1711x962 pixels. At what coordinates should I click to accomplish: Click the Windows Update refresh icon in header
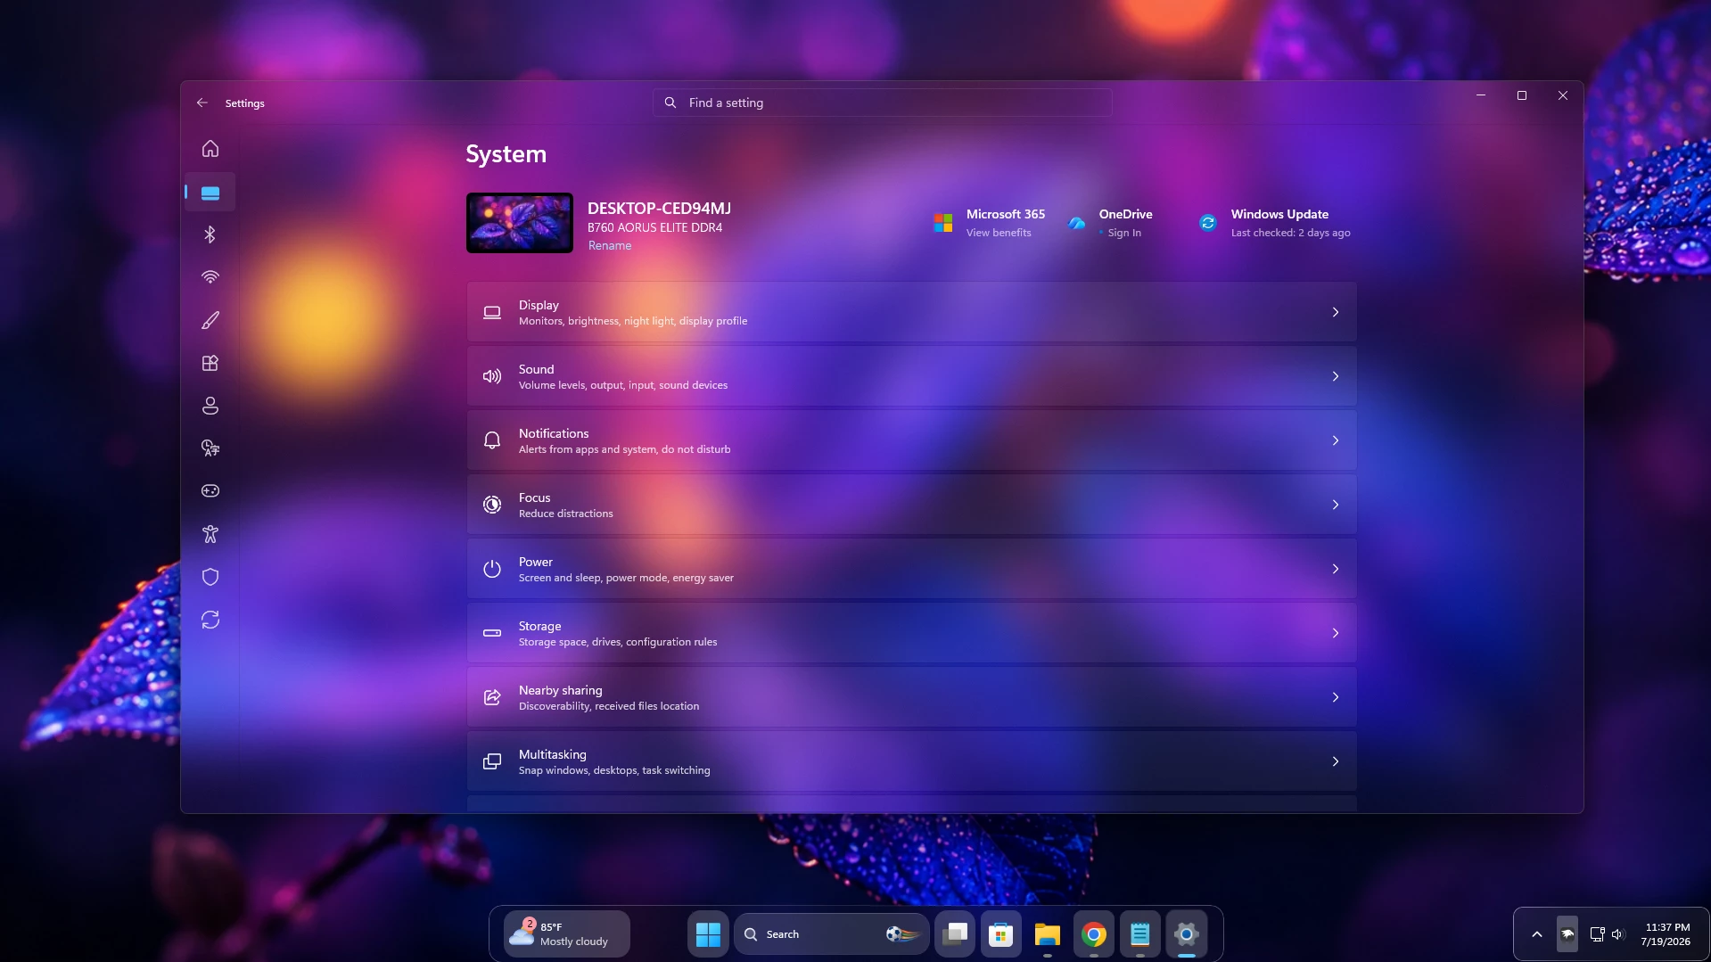point(1208,223)
